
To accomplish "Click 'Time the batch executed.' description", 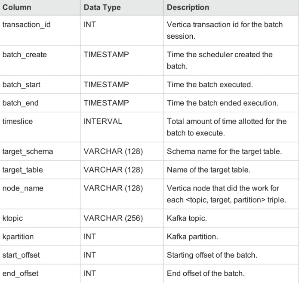I will [209, 85].
